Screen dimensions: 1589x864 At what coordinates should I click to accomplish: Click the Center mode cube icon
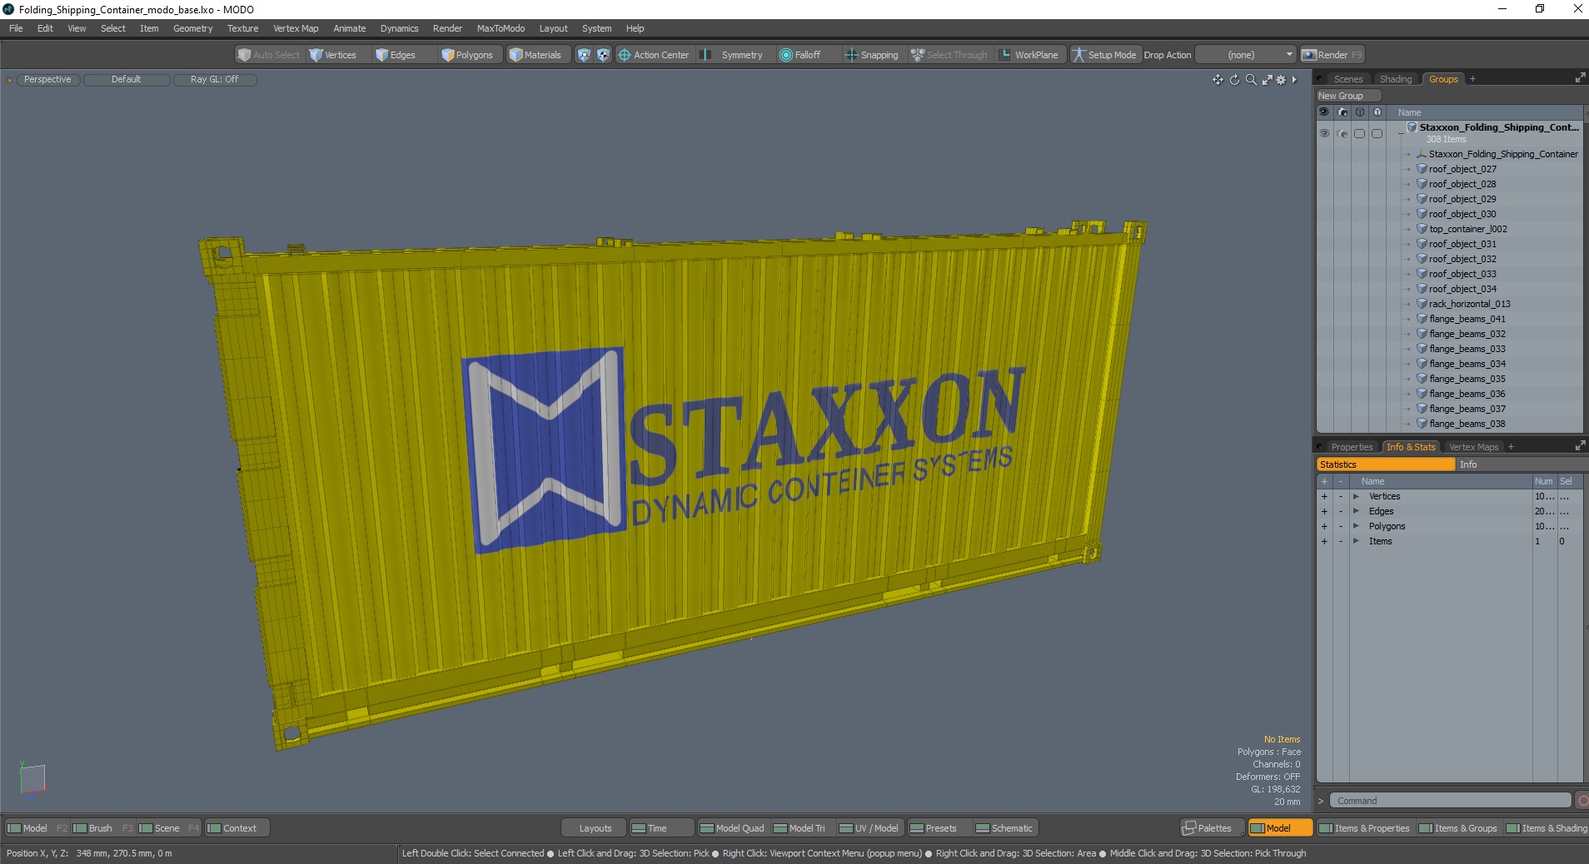604,55
